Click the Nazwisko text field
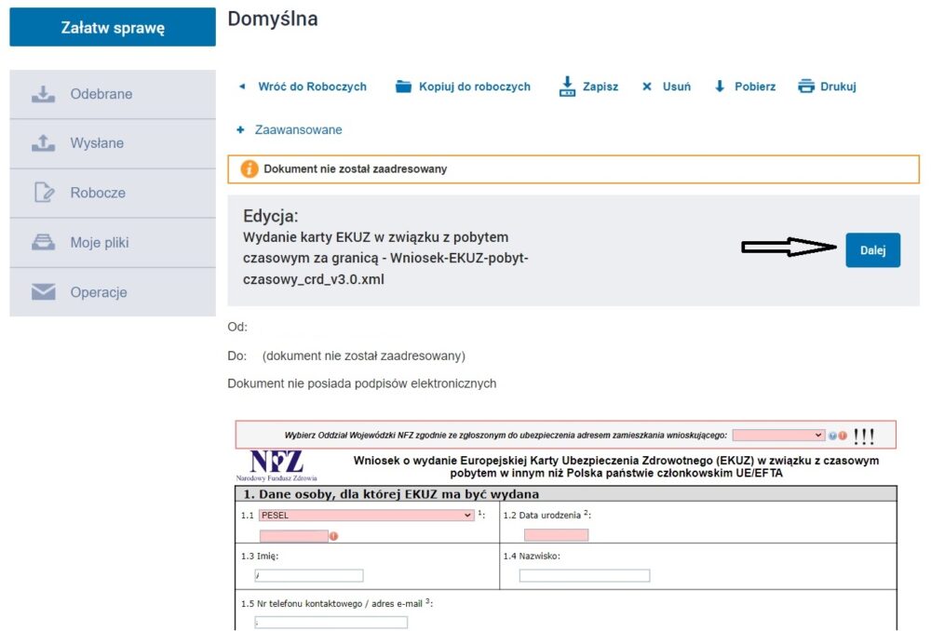The image size is (931, 631). (x=584, y=575)
